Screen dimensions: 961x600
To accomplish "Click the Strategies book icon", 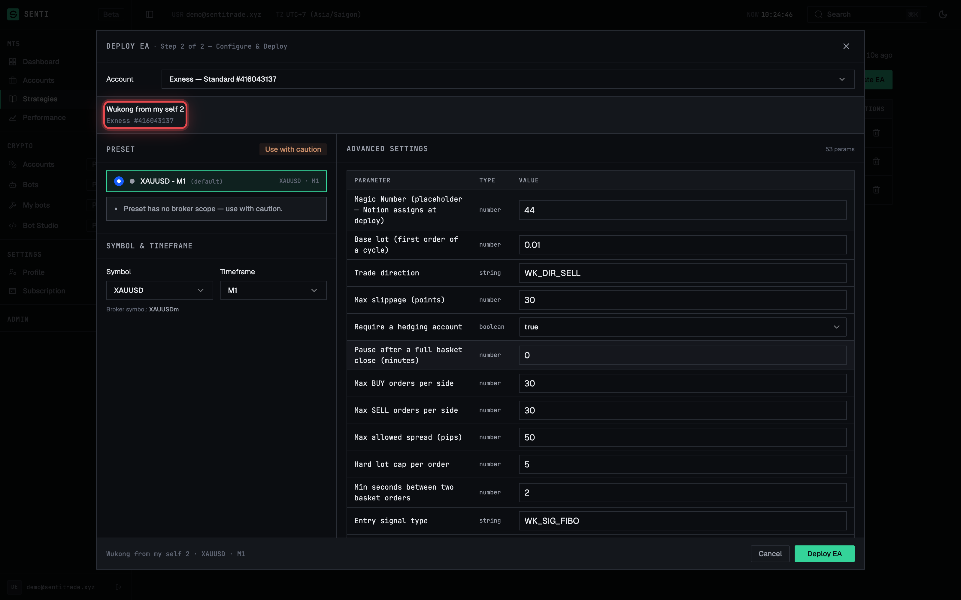I will pos(13,99).
